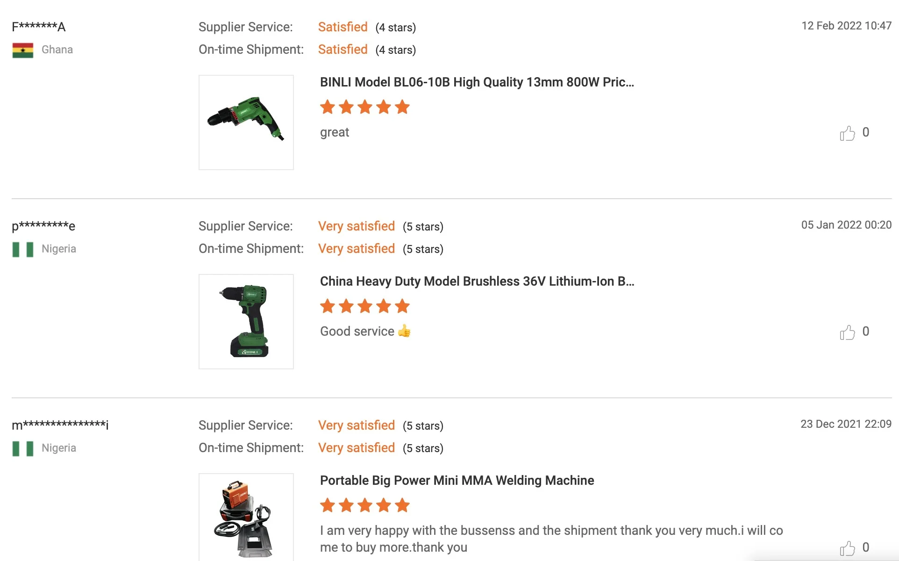
Task: Open BINLI Model BL06-10B product link
Action: coord(477,82)
